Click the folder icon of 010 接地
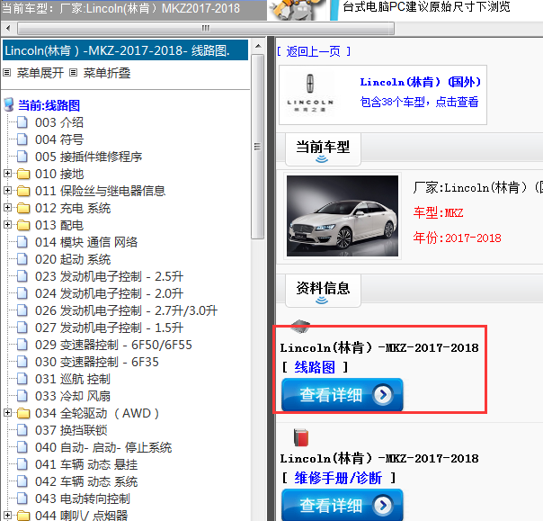 tap(23, 174)
